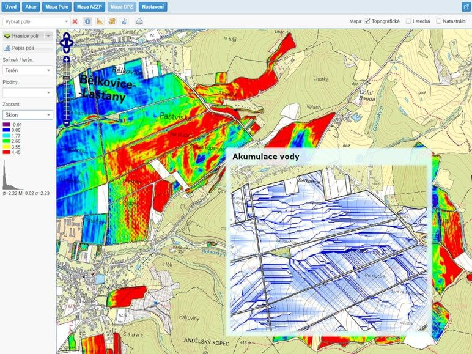The height and width of the screenshot is (354, 472).
Task: Click the blue info icon in toolbar
Action: tap(87, 21)
